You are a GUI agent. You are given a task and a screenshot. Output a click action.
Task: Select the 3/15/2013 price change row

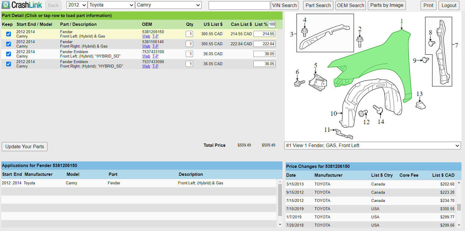click(371, 184)
